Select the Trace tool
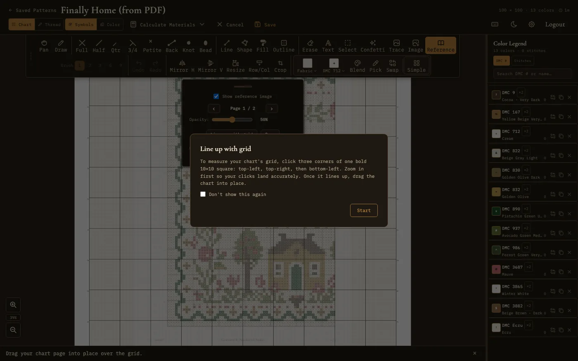 click(x=396, y=46)
